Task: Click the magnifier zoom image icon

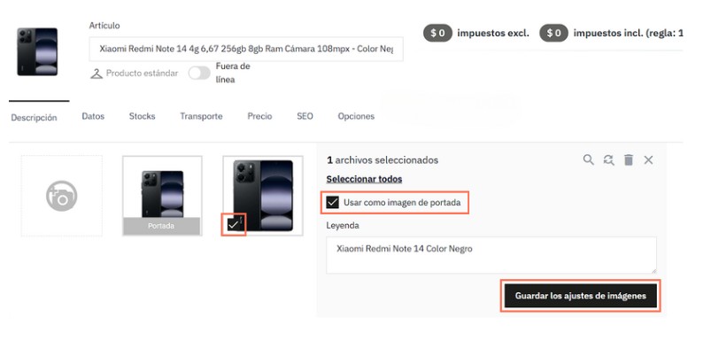Action: coord(588,159)
